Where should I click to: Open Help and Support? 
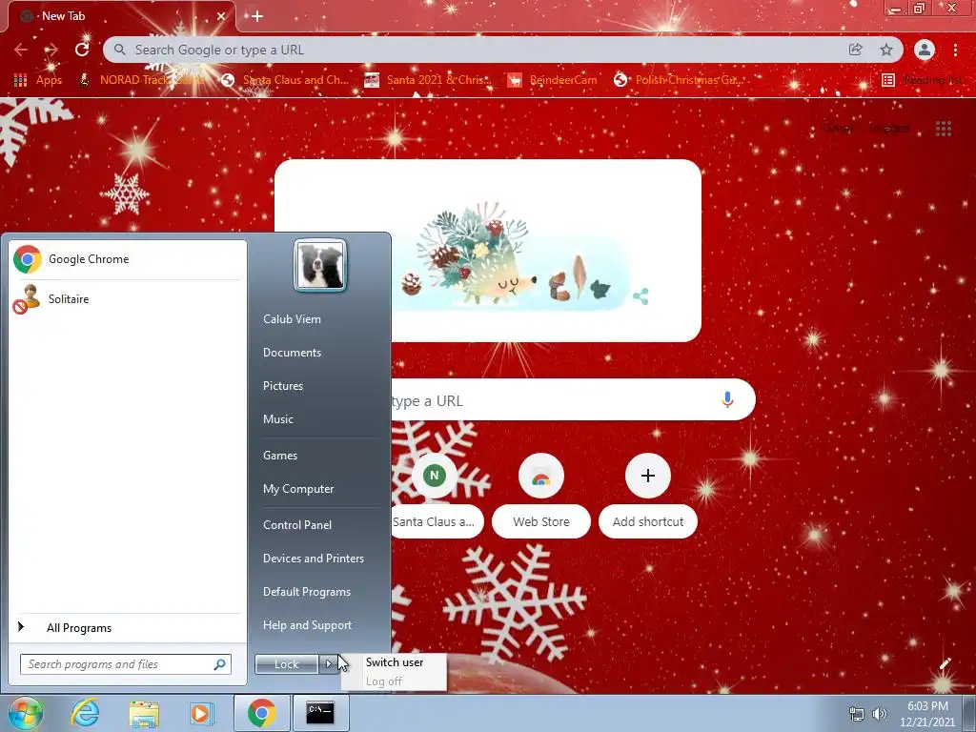pos(307,625)
